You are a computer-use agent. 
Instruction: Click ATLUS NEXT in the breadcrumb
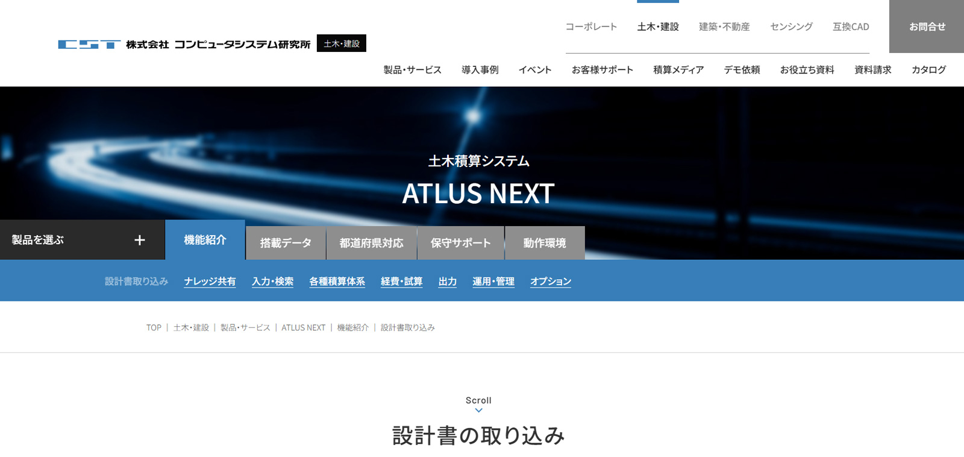(x=303, y=327)
